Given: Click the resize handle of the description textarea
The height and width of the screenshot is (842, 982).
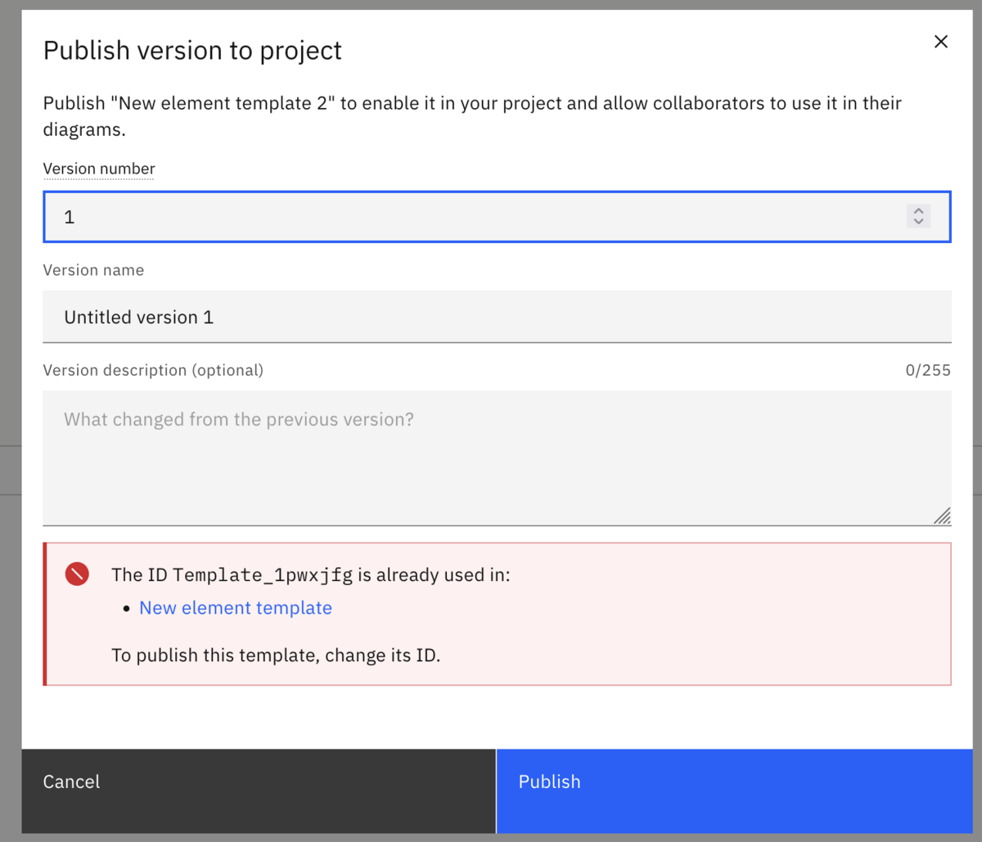Looking at the screenshot, I should [x=943, y=516].
